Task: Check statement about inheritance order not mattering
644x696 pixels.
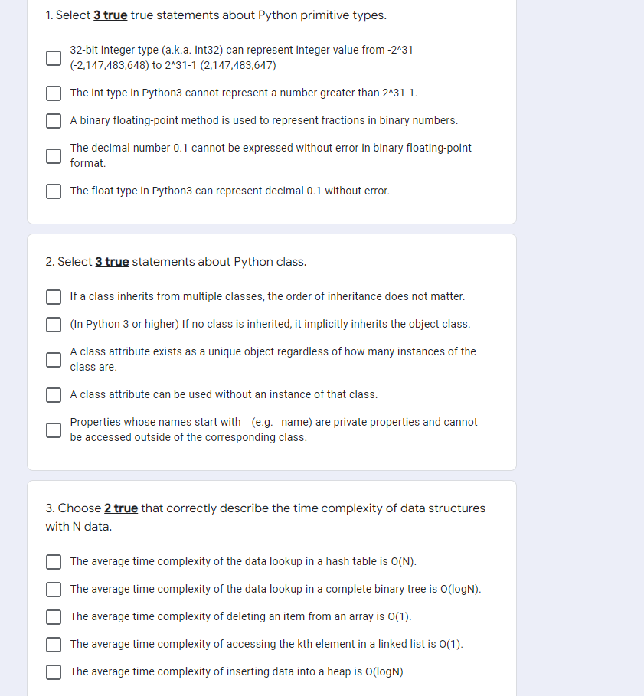Action: (53, 296)
